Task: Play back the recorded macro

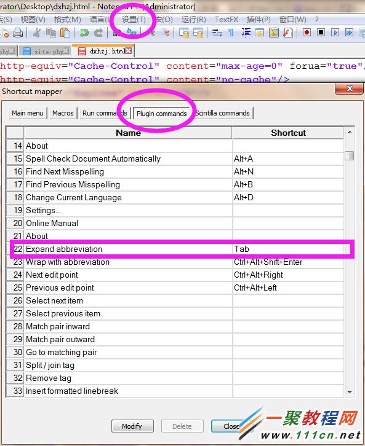Action: click(x=335, y=33)
